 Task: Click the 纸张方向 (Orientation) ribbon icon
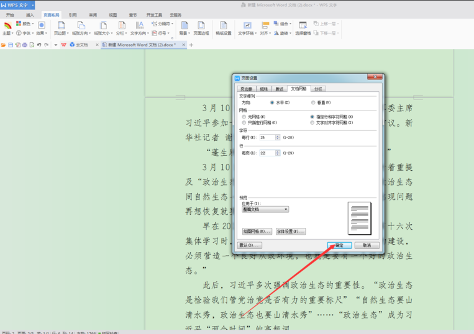pos(80,25)
